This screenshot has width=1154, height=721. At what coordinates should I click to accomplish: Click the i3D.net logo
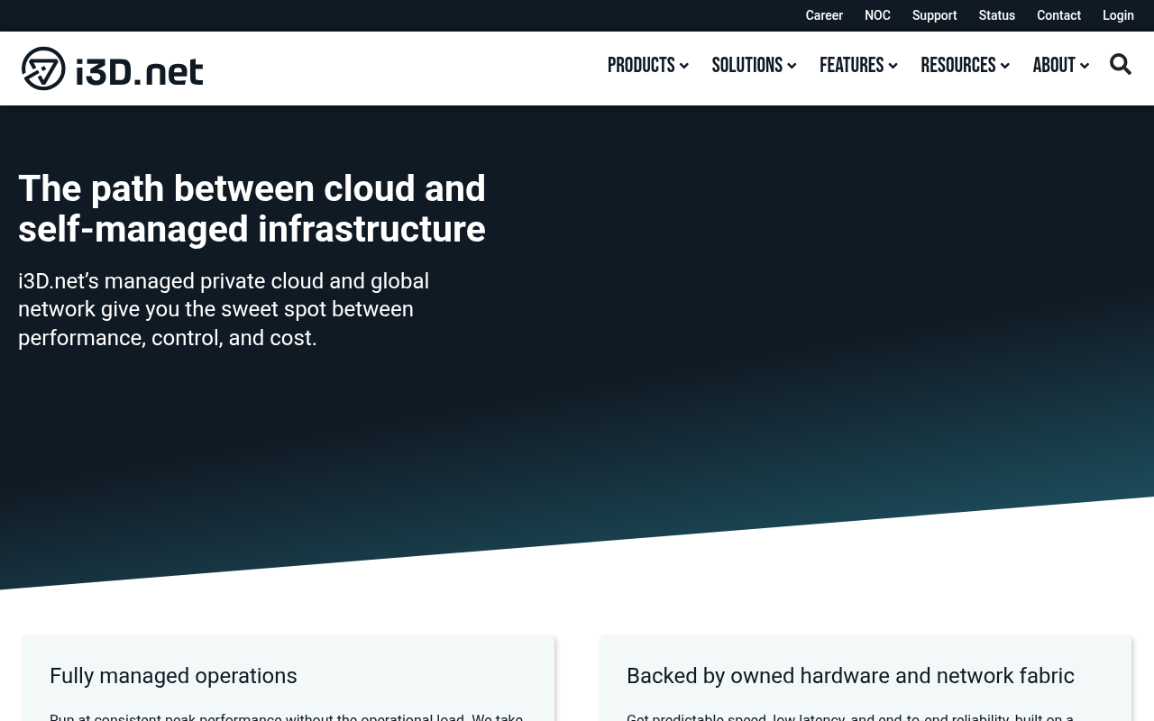(113, 68)
